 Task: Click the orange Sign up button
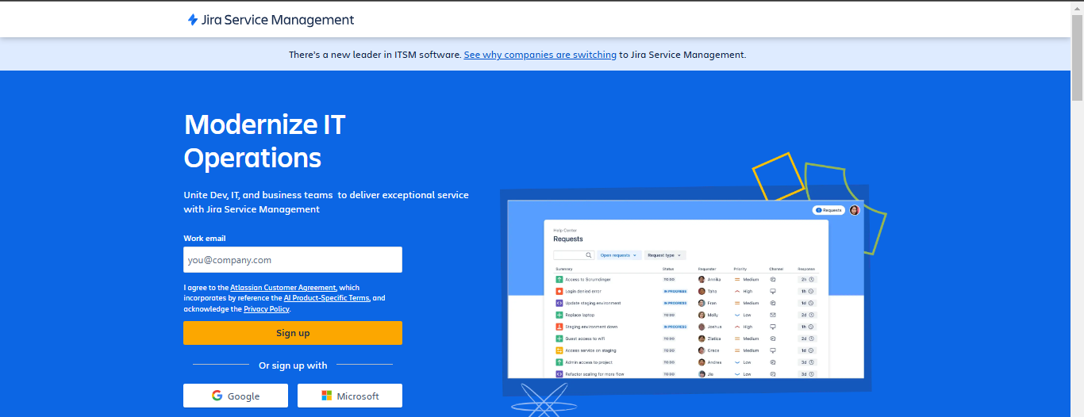tap(293, 333)
